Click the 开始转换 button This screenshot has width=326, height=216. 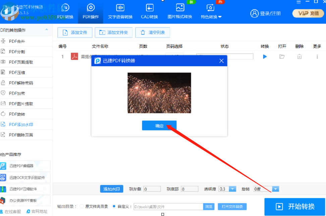294,207
